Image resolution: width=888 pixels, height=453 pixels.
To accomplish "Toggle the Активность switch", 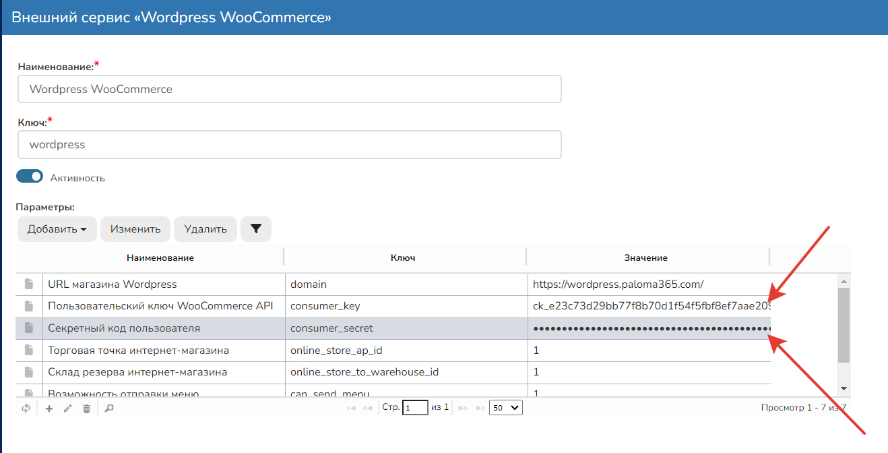I will click(x=30, y=177).
